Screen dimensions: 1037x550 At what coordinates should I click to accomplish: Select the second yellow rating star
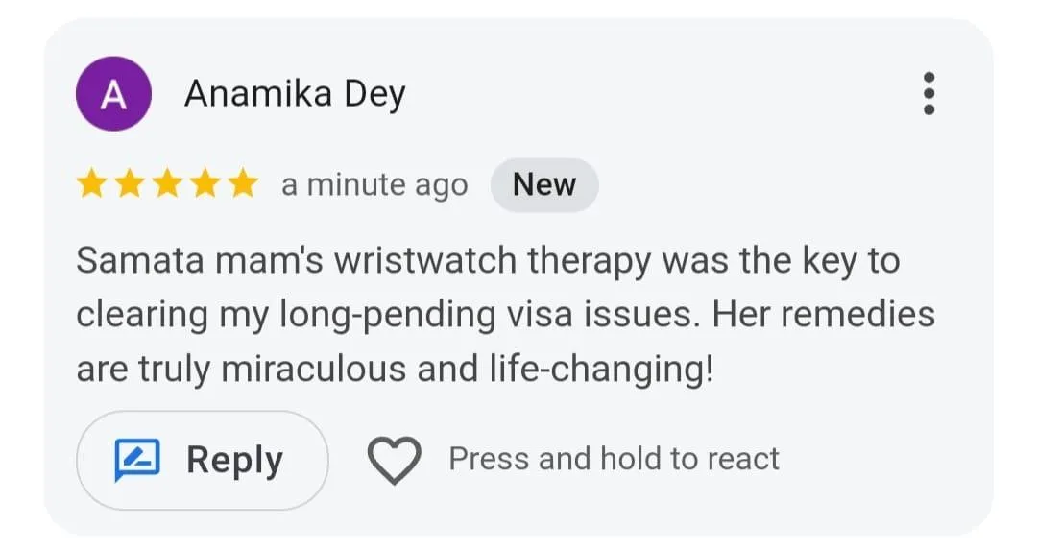pyautogui.click(x=130, y=183)
